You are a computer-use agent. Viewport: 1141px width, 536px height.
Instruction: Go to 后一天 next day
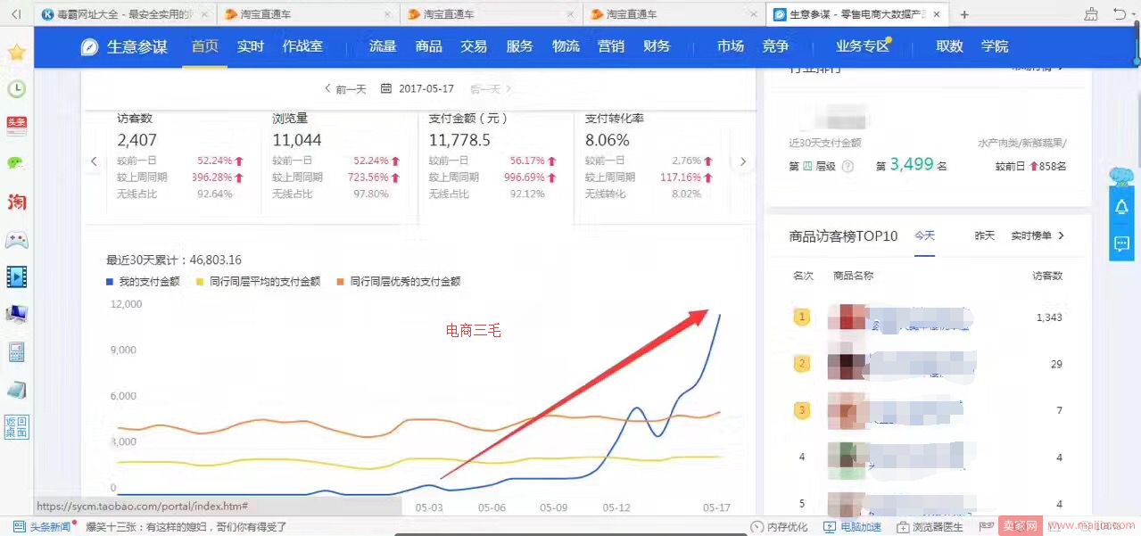(491, 89)
